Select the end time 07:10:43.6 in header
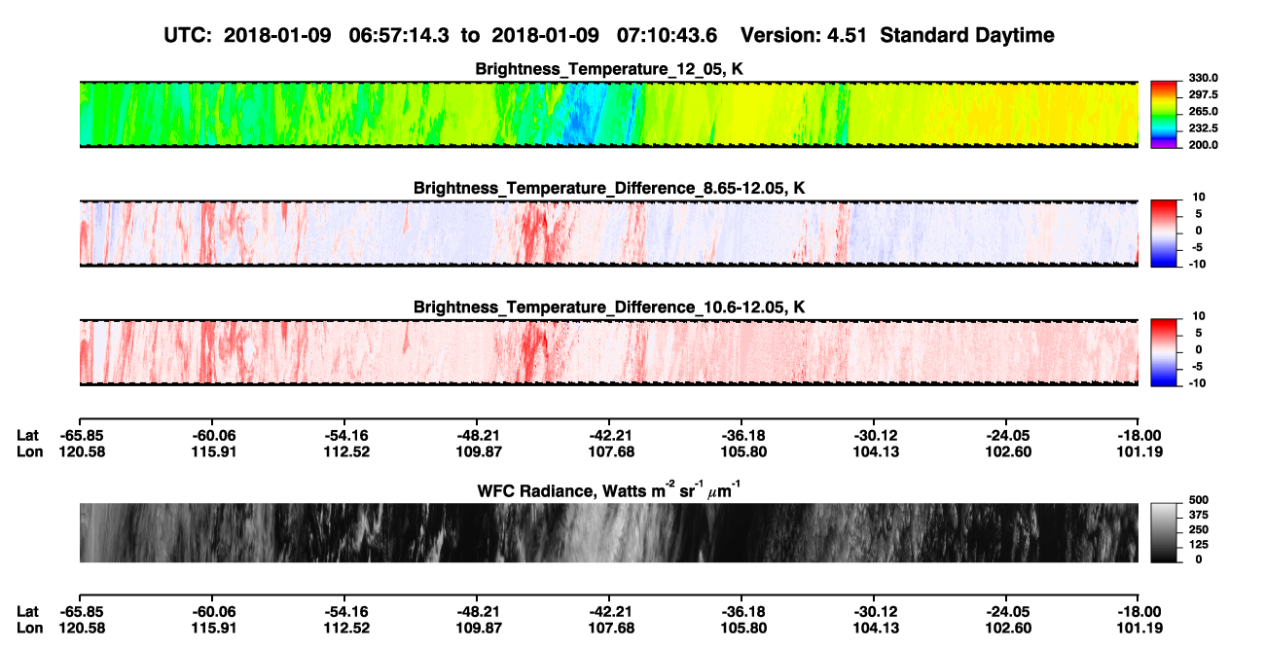Image resolution: width=1265 pixels, height=649 pixels. coord(668,35)
